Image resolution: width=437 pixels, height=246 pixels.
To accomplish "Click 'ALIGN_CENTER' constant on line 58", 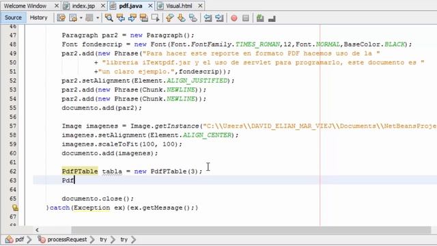I will coord(207,135).
